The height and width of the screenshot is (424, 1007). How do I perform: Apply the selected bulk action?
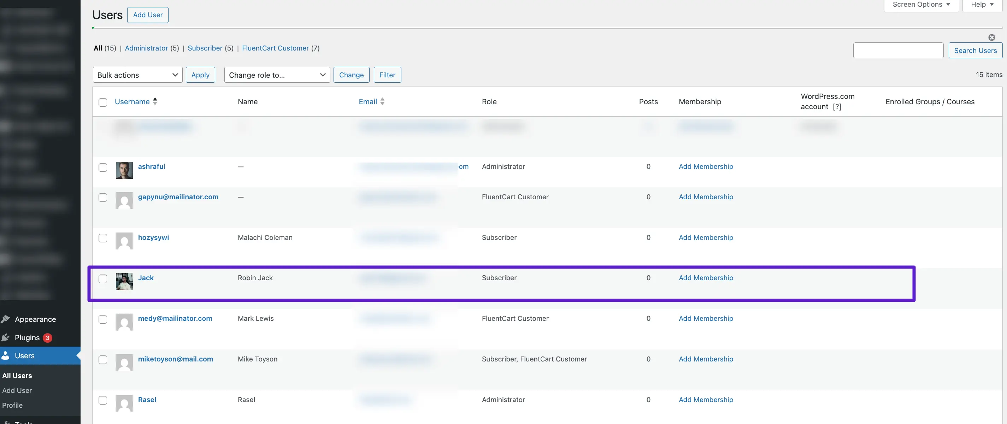200,75
